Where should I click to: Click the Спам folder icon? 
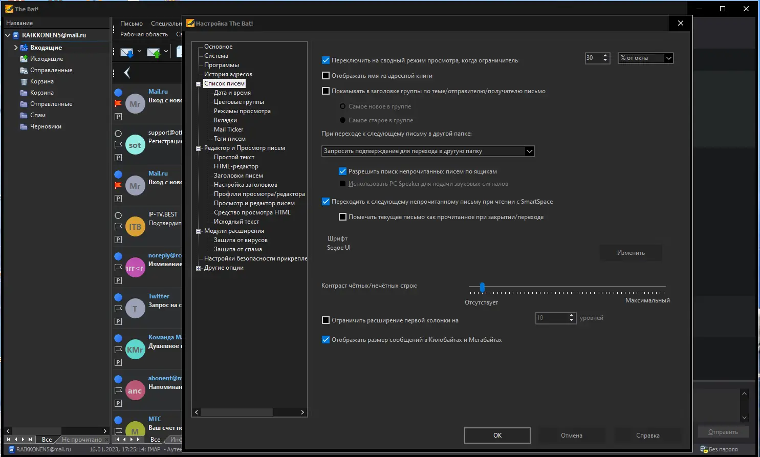click(x=24, y=115)
